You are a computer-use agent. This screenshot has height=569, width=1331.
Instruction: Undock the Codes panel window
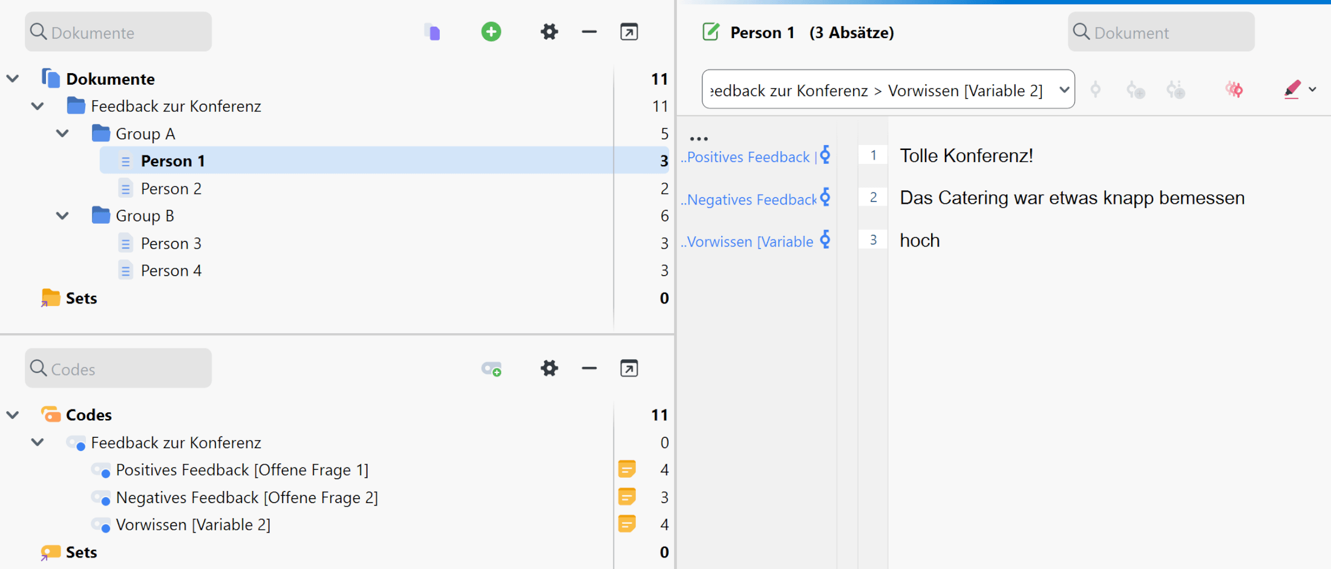(x=629, y=368)
